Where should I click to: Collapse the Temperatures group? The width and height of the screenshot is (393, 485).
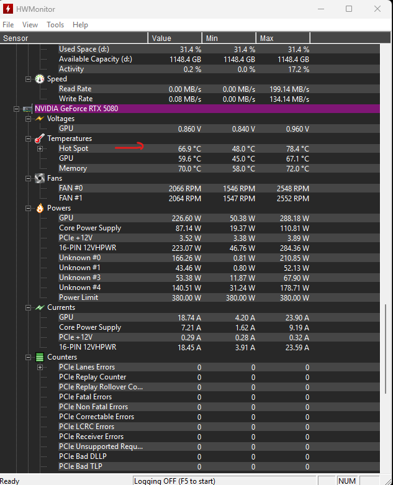(28, 139)
